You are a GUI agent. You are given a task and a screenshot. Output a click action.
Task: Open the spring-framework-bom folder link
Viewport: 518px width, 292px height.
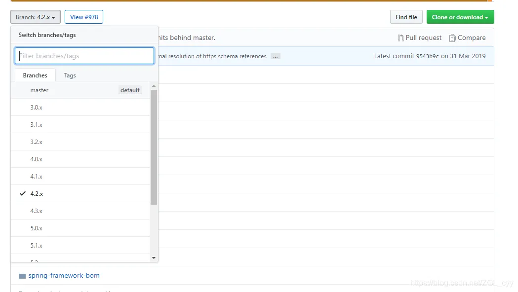tap(64, 276)
